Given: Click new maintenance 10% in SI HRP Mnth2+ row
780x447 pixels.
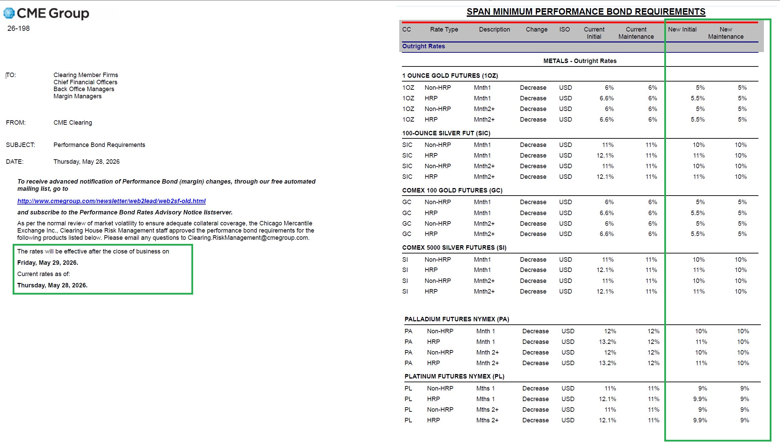Looking at the screenshot, I should pyautogui.click(x=741, y=291).
